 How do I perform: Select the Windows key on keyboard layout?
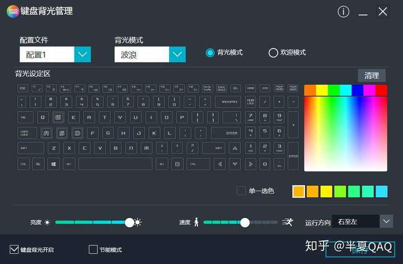[x=53, y=164]
